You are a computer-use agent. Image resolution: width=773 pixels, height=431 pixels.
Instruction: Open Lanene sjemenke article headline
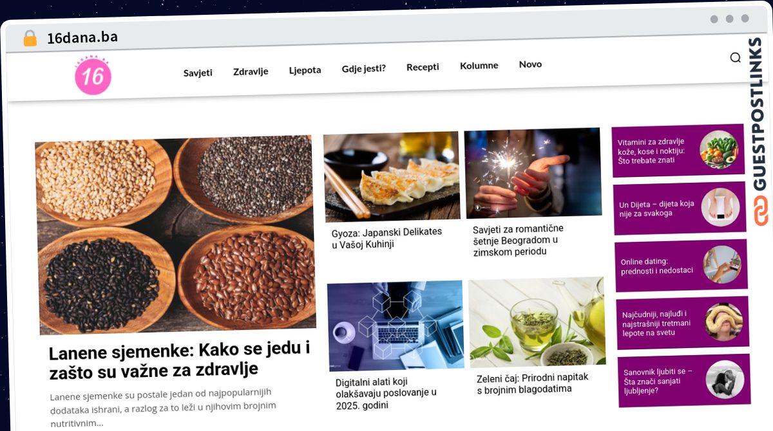click(x=180, y=360)
